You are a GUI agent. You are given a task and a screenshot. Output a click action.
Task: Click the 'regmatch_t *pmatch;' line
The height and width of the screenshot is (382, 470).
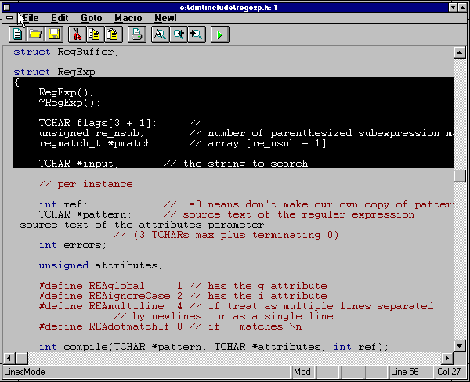[x=98, y=143]
